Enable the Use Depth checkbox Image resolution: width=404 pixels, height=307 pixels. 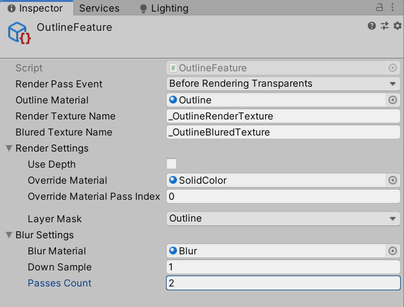pos(172,164)
